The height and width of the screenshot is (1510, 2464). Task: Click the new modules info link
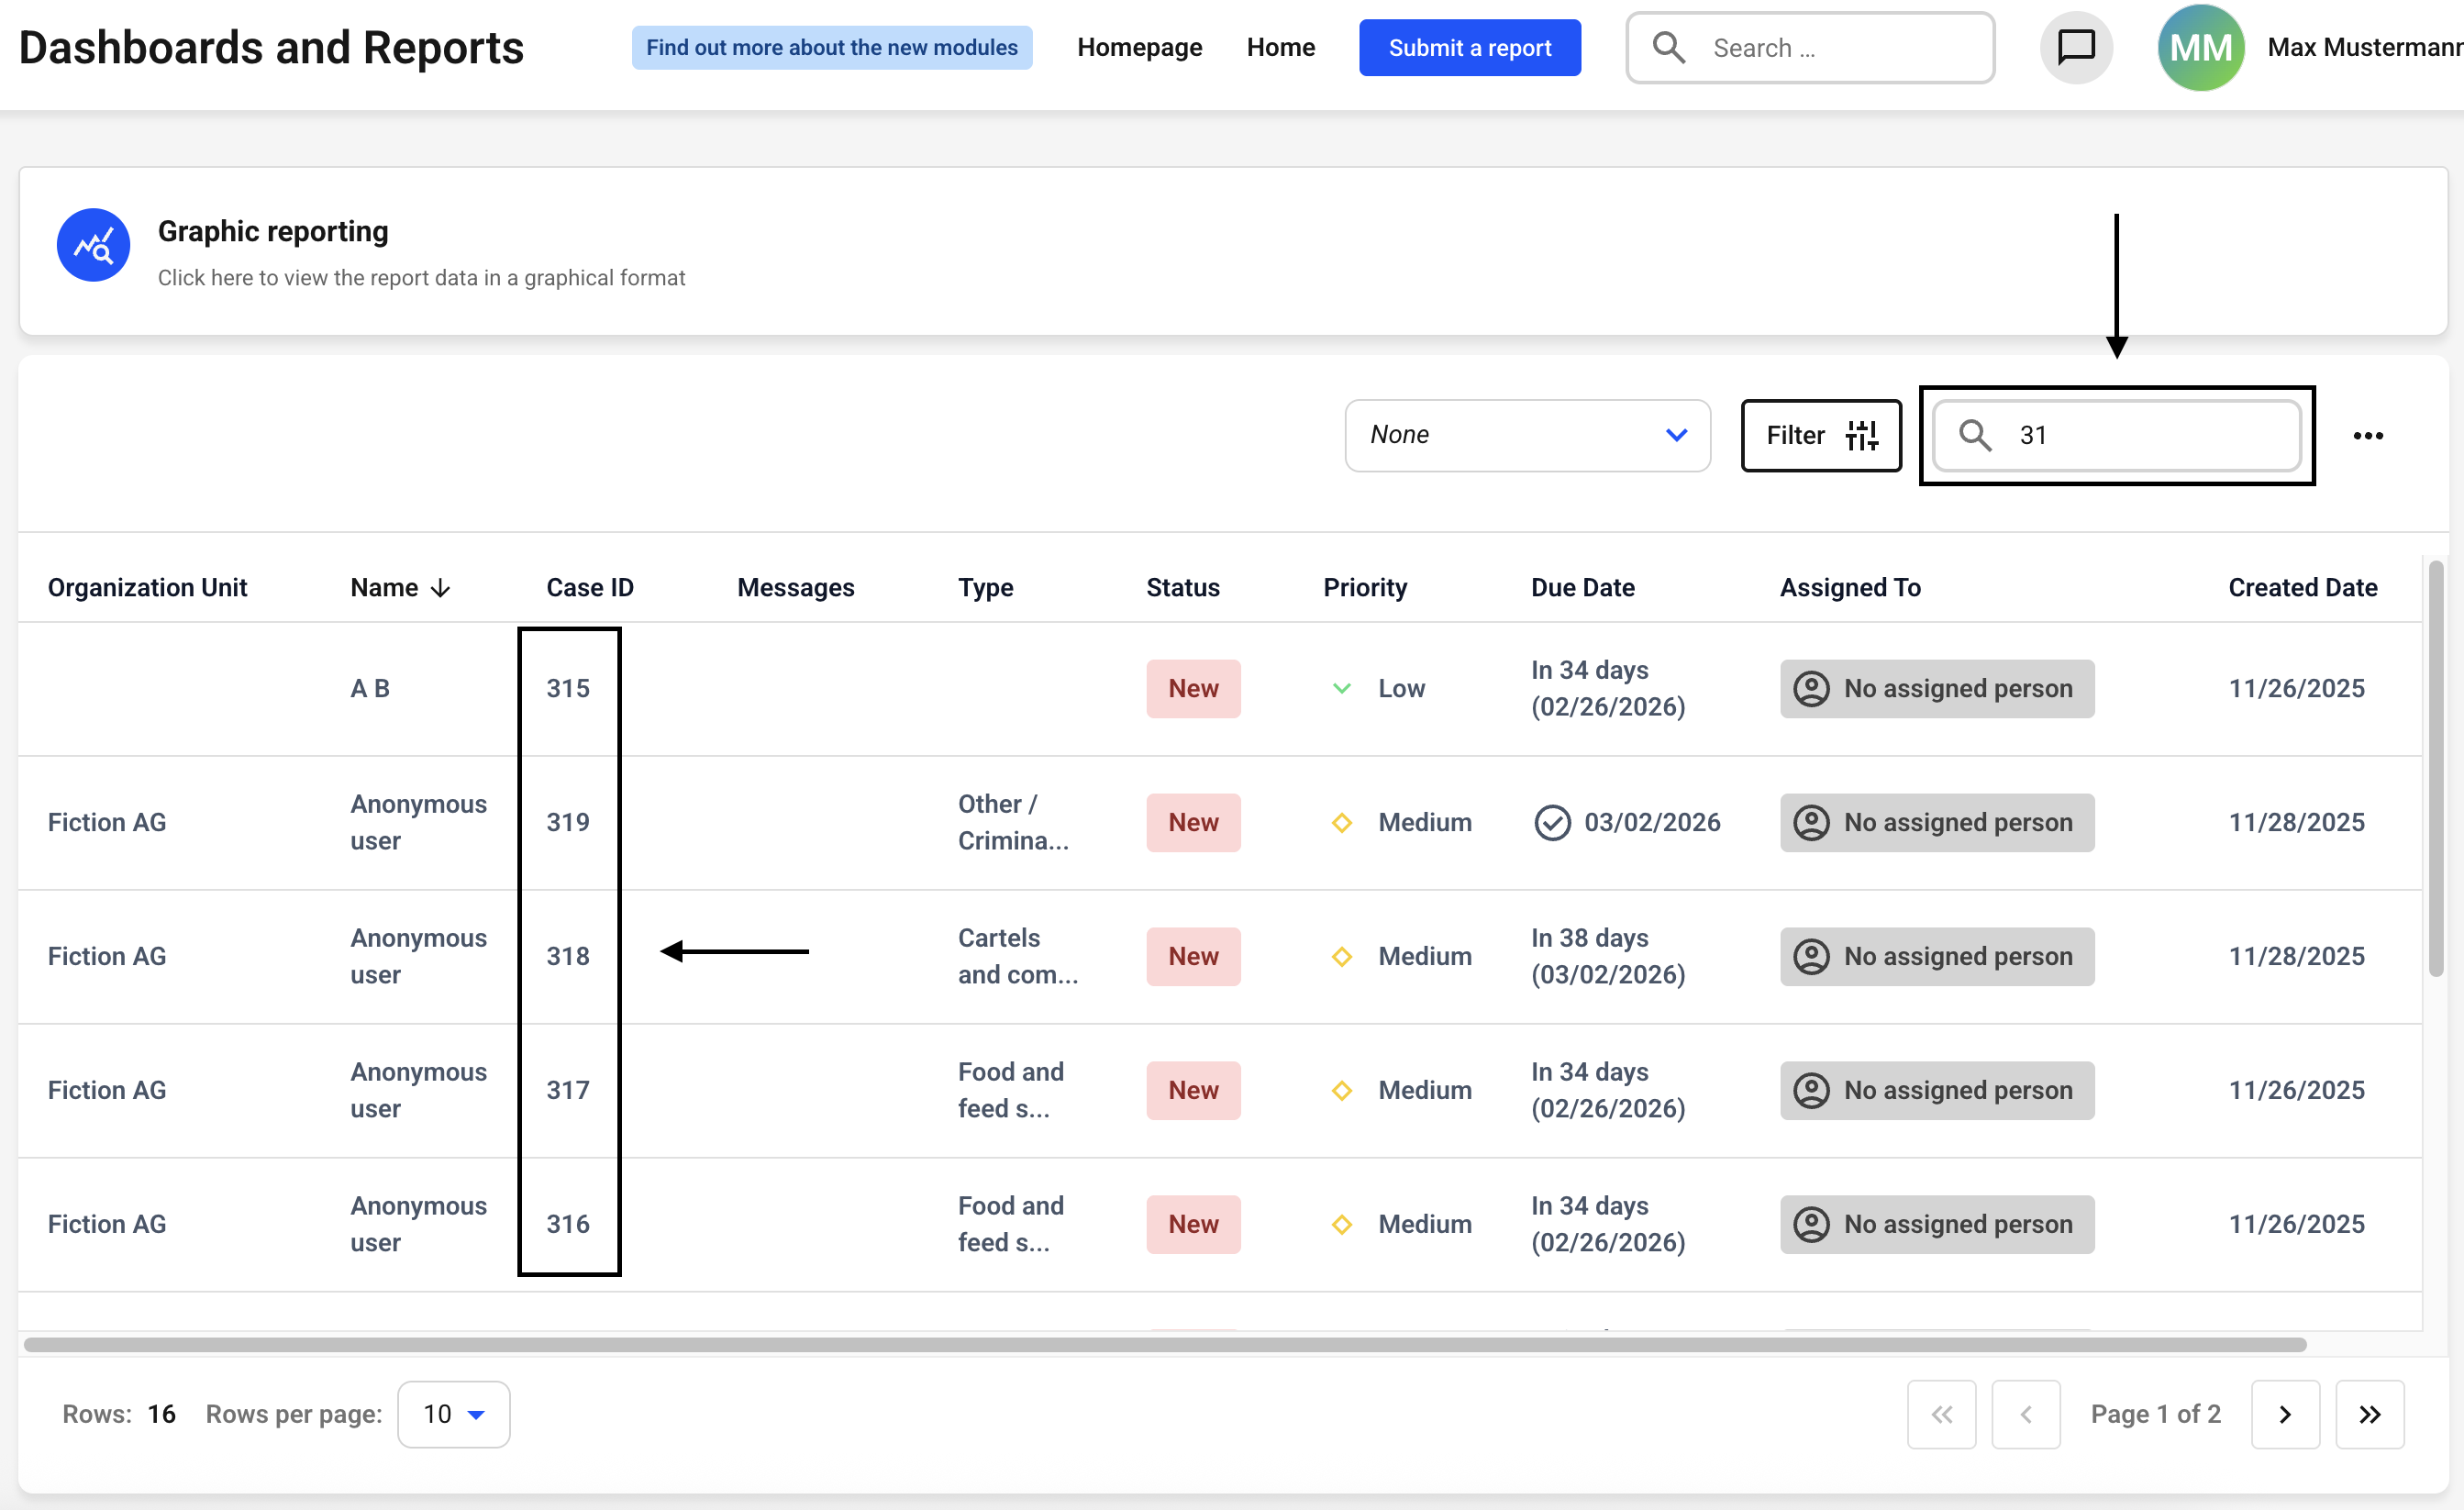831,47
